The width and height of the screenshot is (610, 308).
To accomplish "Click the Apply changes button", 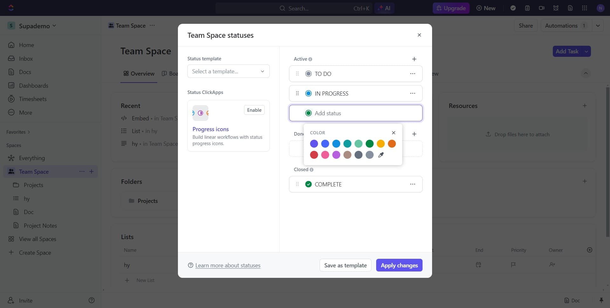I will point(399,265).
